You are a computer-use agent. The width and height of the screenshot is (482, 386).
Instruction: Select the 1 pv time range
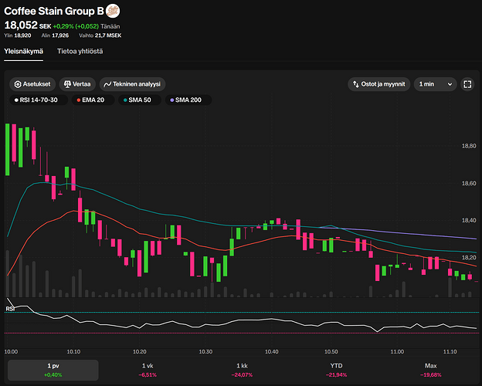click(x=53, y=370)
